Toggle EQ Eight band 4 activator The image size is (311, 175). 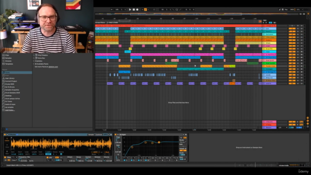coord(146,160)
